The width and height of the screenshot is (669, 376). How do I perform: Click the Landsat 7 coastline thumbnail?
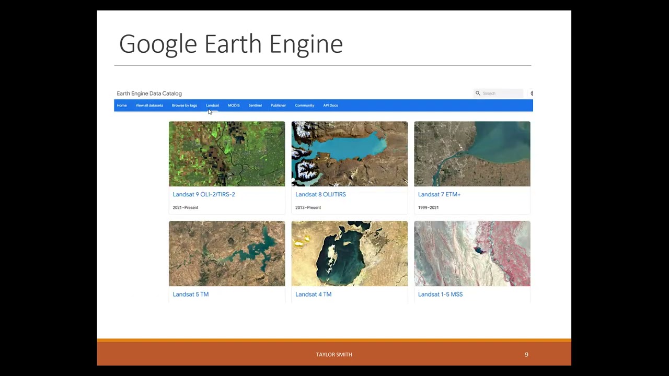(x=472, y=154)
